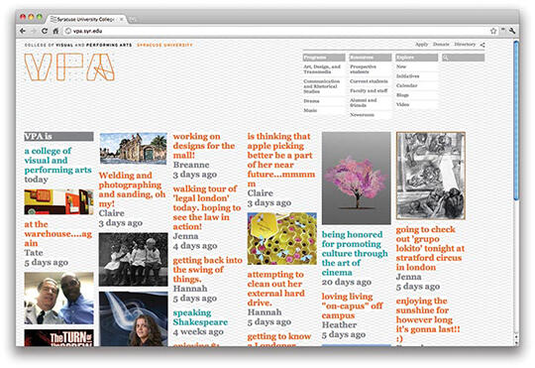Screen dimensions: 535x368
Task: Open 'loving living on-capus off campus' post
Action: pyautogui.click(x=352, y=306)
